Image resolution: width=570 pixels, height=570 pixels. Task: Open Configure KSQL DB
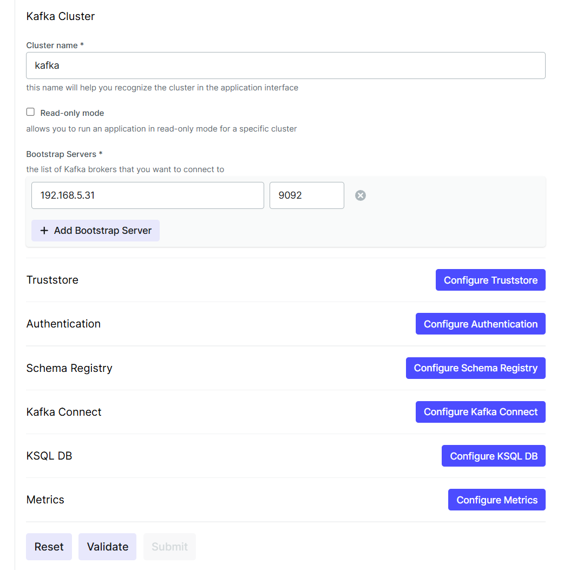pos(493,456)
